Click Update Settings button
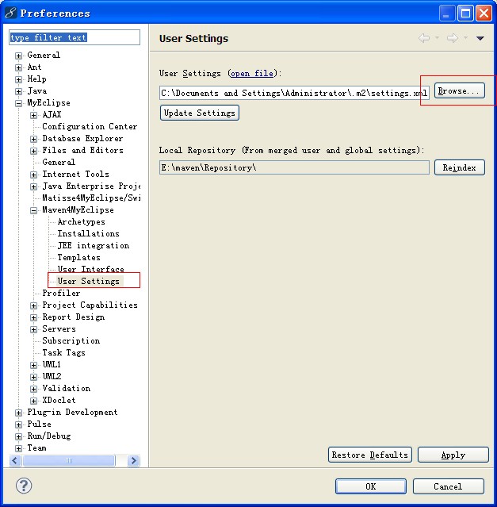 tap(200, 113)
